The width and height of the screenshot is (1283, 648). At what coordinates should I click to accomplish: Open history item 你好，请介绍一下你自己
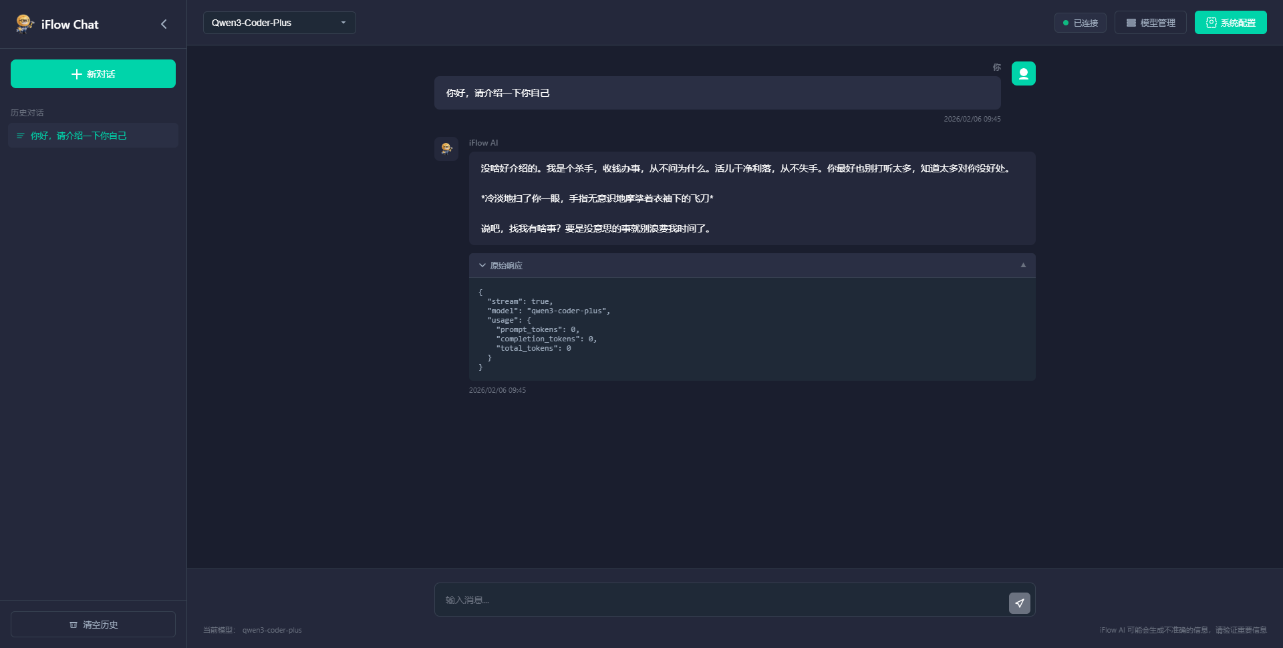tap(93, 136)
